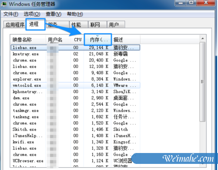Select chrome.exe using 2,544 K
Screen dimensions: 218x170
[75, 104]
